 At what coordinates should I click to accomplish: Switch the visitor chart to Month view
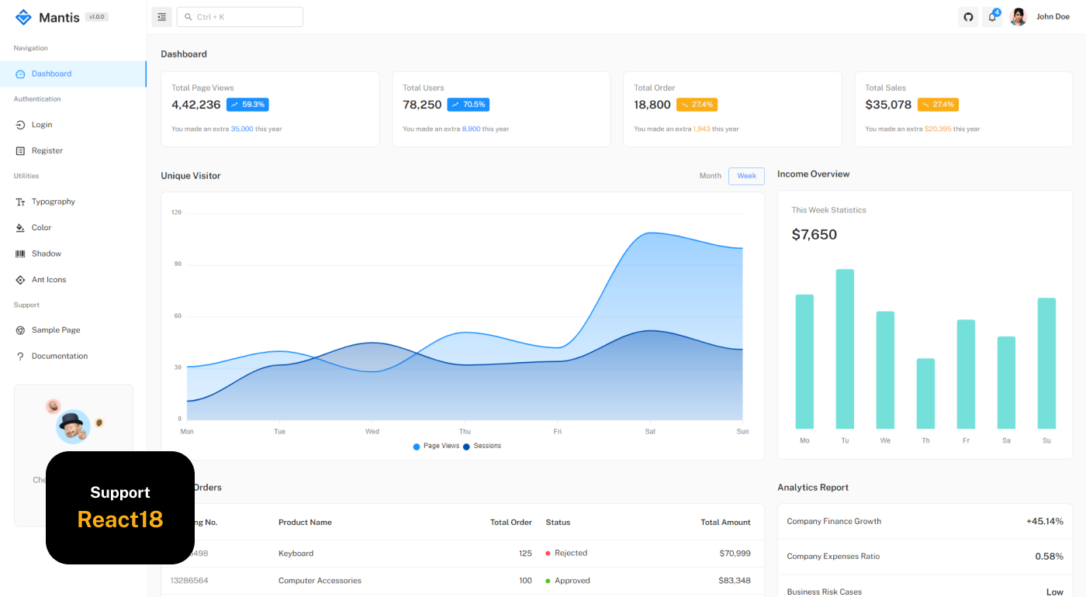(x=710, y=175)
